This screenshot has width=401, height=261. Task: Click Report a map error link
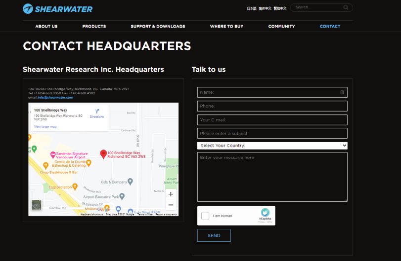pyautogui.click(x=166, y=214)
